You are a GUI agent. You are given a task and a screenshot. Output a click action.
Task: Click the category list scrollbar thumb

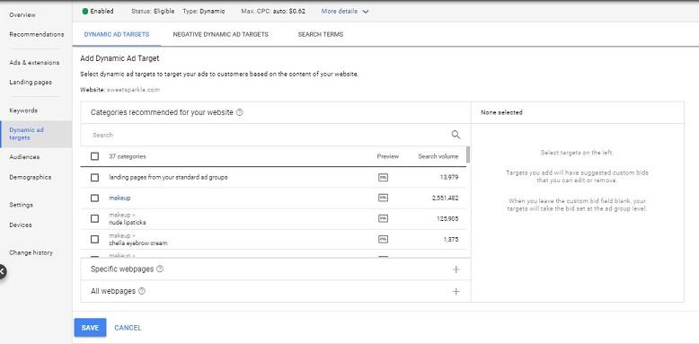point(467,154)
